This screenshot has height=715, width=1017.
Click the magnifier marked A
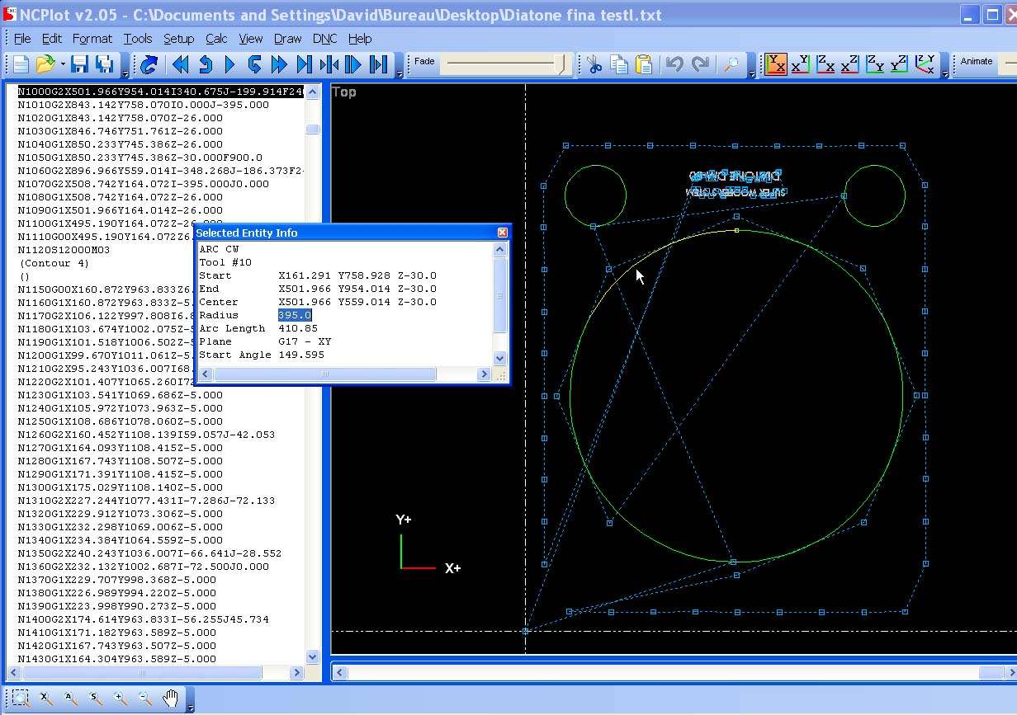pyautogui.click(x=70, y=699)
